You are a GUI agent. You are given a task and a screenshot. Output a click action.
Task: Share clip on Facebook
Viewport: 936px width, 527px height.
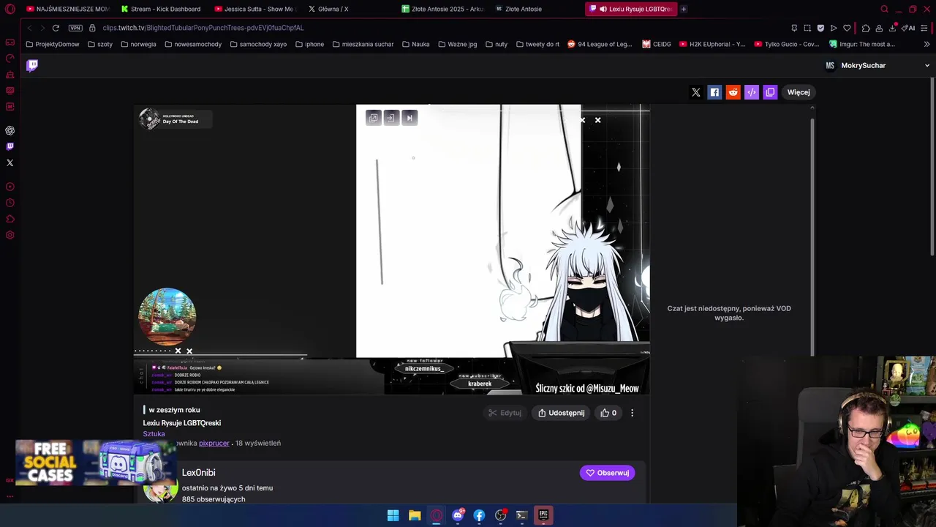714,92
